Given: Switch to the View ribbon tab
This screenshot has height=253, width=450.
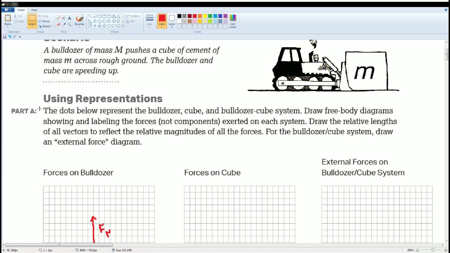Looking at the screenshot, I should 34,10.
